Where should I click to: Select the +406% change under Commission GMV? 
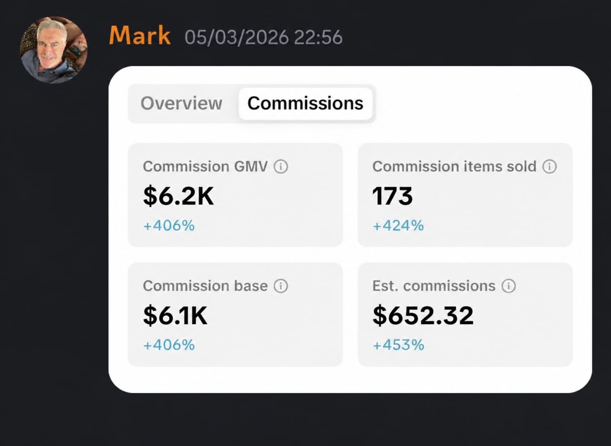click(169, 225)
